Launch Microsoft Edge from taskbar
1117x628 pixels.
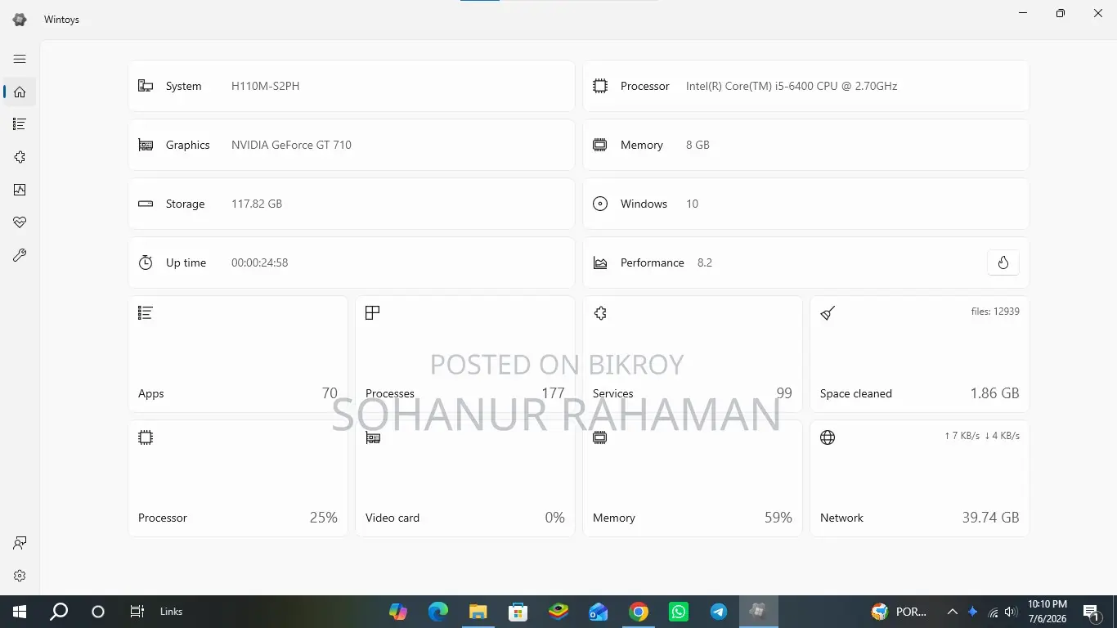pyautogui.click(x=438, y=612)
